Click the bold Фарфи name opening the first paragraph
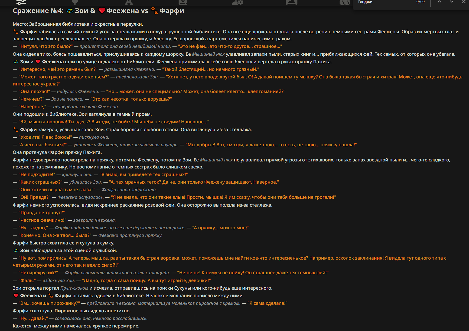The image size is (469, 331). [x=28, y=32]
